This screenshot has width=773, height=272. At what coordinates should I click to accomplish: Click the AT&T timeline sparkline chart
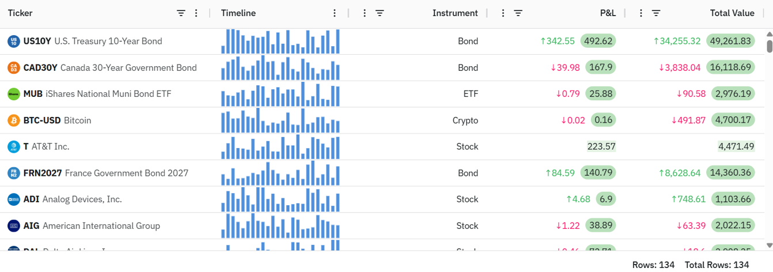pos(281,147)
